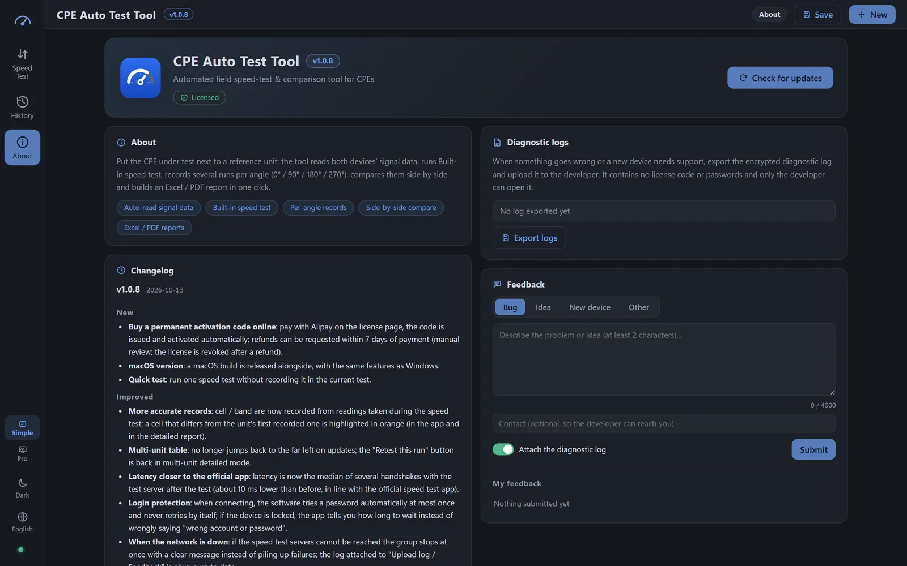Click the green status dot in sidebar
Screen dimensions: 907x566
click(21, 550)
